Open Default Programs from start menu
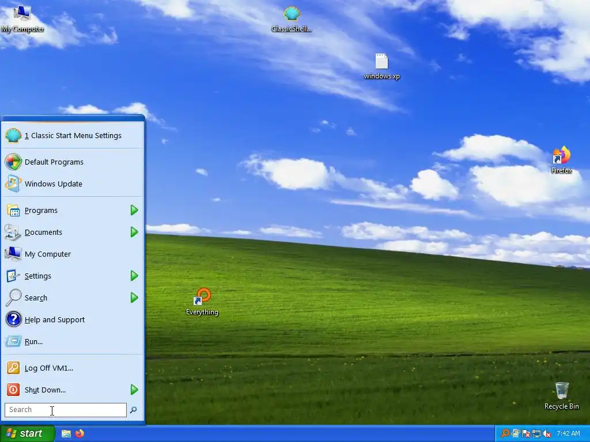Viewport: 590px width, 442px height. tap(73, 162)
